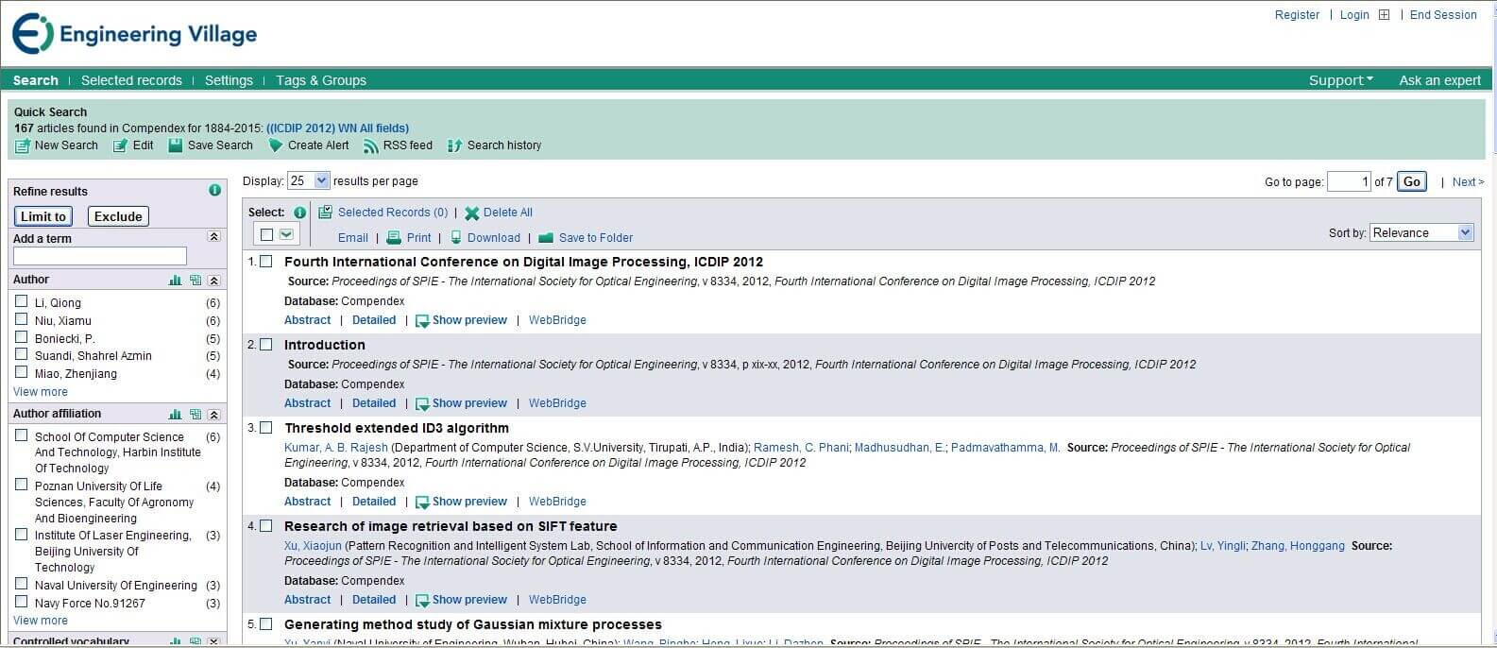Click the Edit search pencil icon
The image size is (1497, 648).
point(120,145)
